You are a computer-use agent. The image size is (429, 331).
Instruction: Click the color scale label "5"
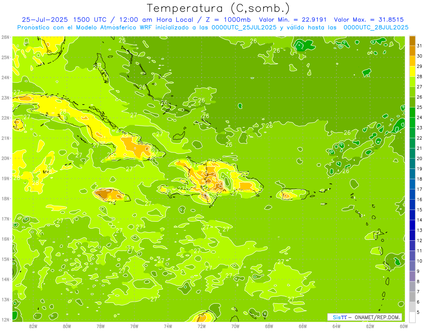418,312
